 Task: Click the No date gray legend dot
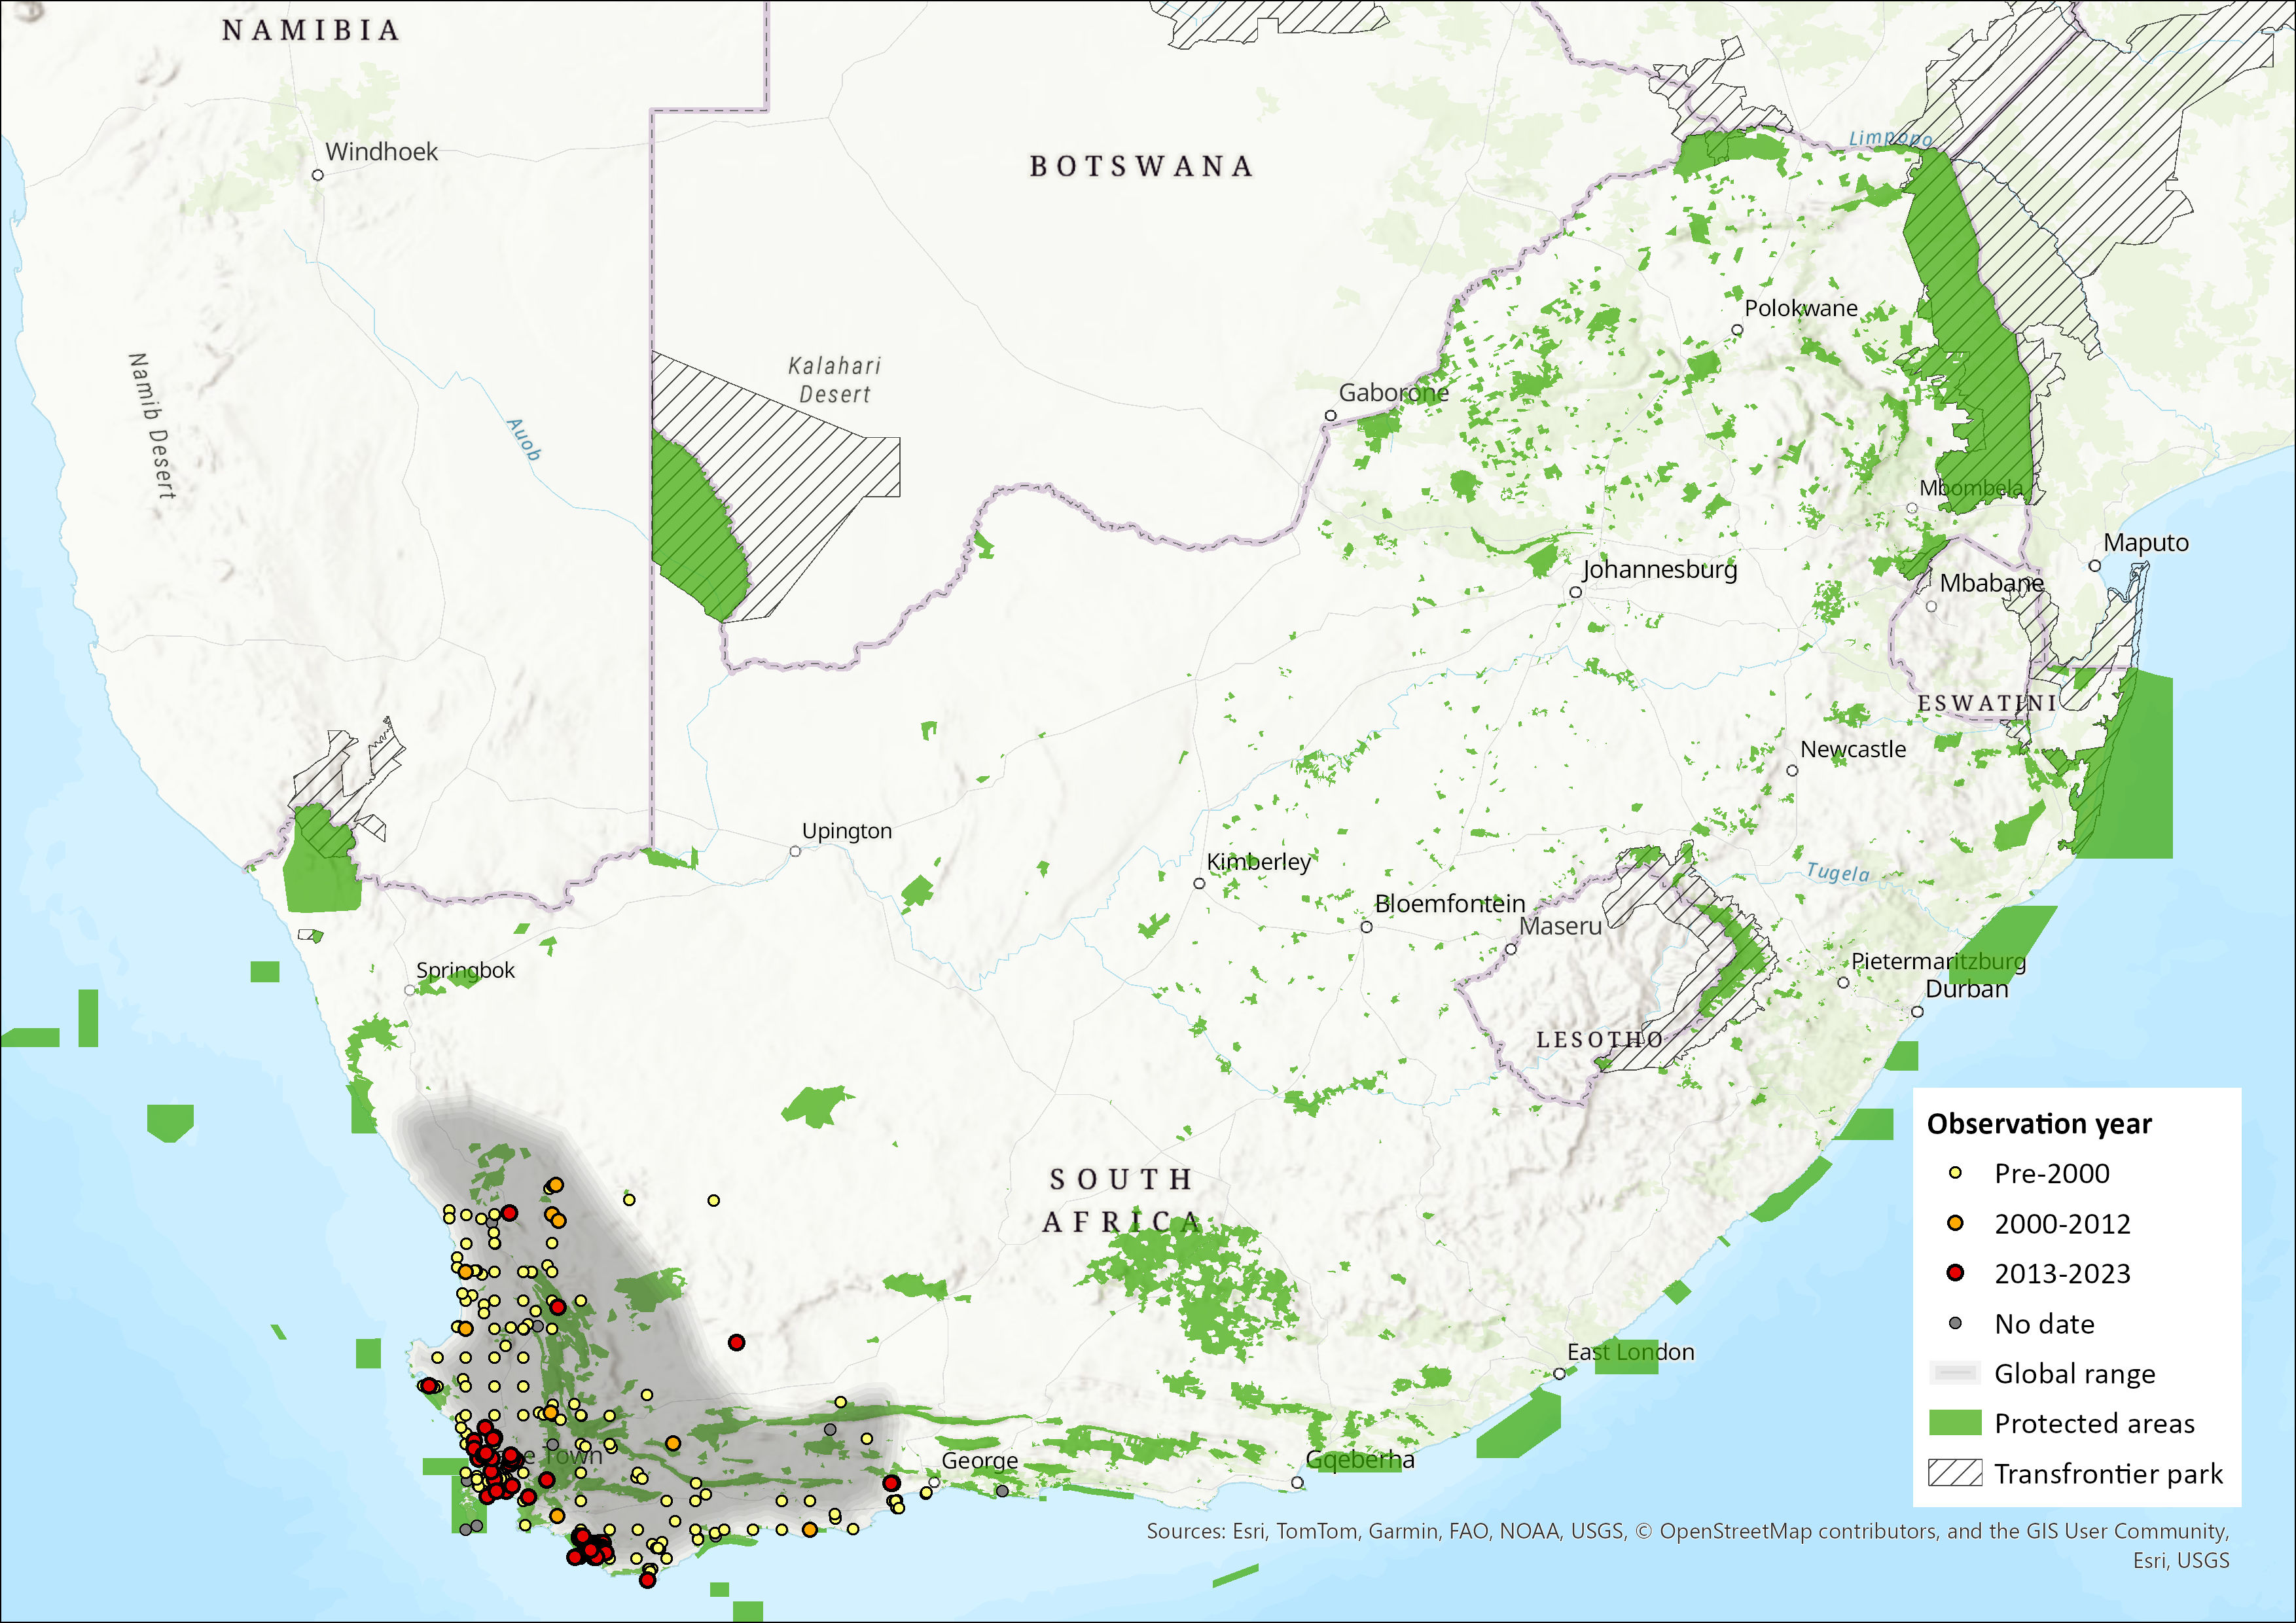pyautogui.click(x=1955, y=1323)
